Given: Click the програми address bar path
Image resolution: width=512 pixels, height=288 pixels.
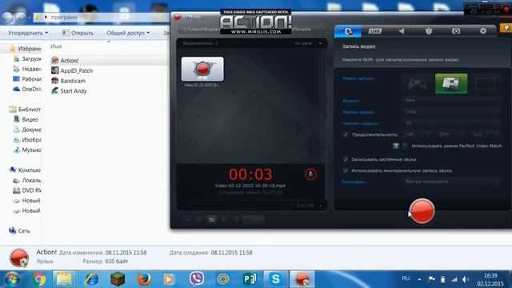Looking at the screenshot, I should pyautogui.click(x=64, y=17).
